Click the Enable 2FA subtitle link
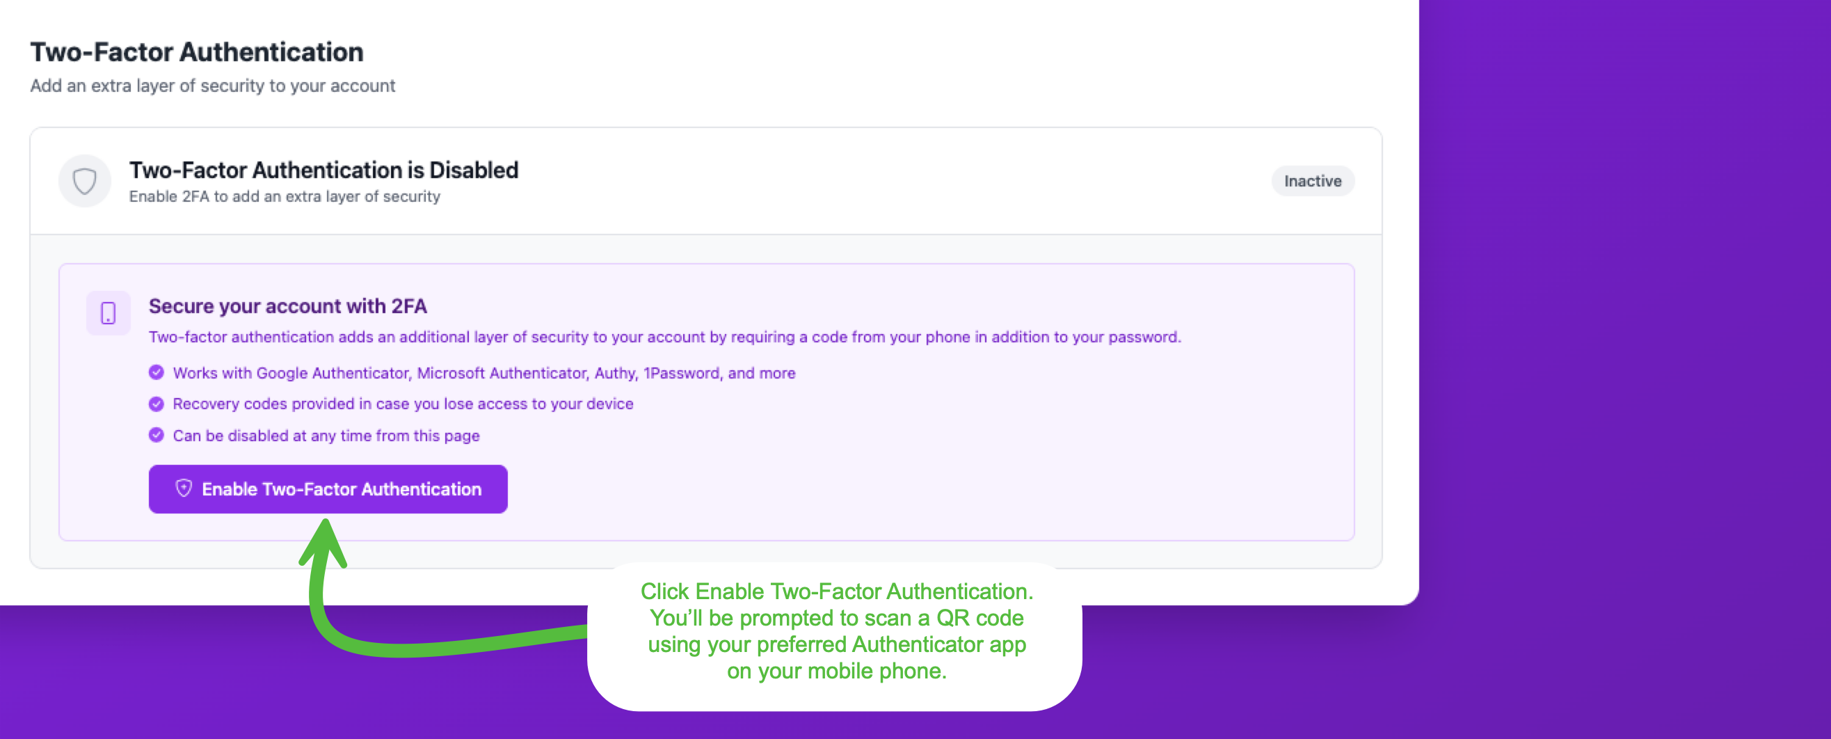 tap(285, 196)
